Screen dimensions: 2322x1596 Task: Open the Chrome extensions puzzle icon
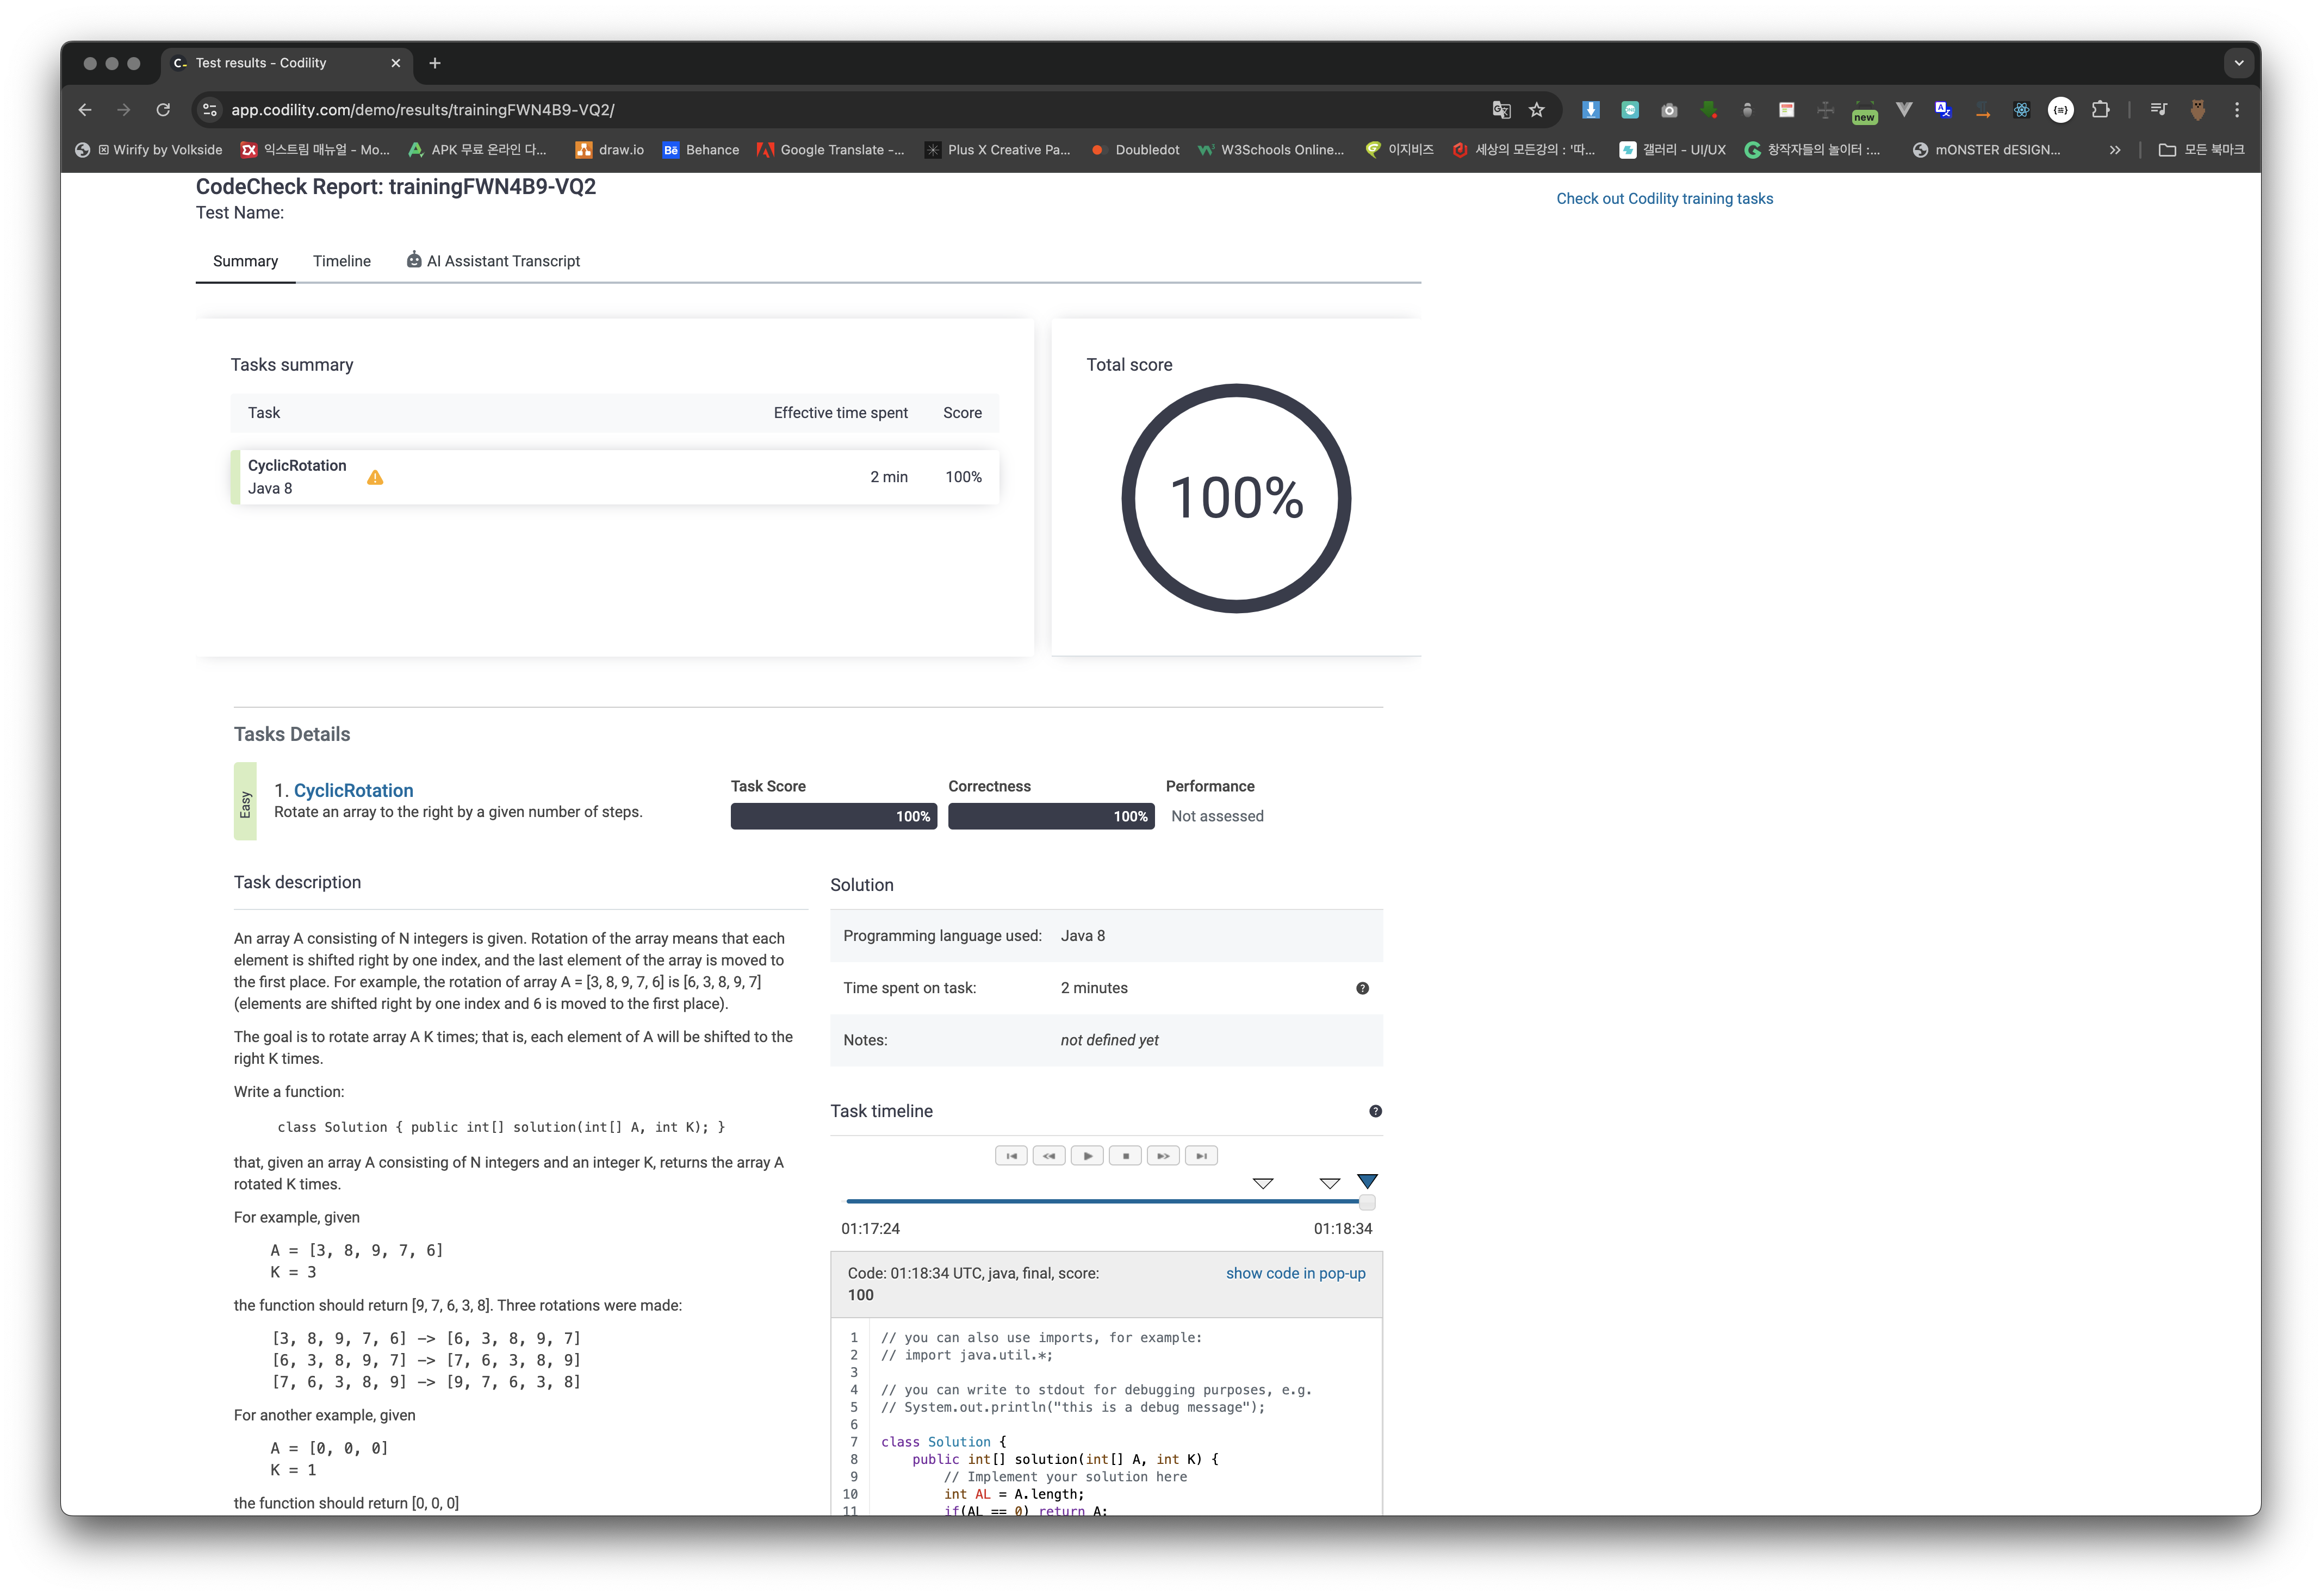(2100, 110)
